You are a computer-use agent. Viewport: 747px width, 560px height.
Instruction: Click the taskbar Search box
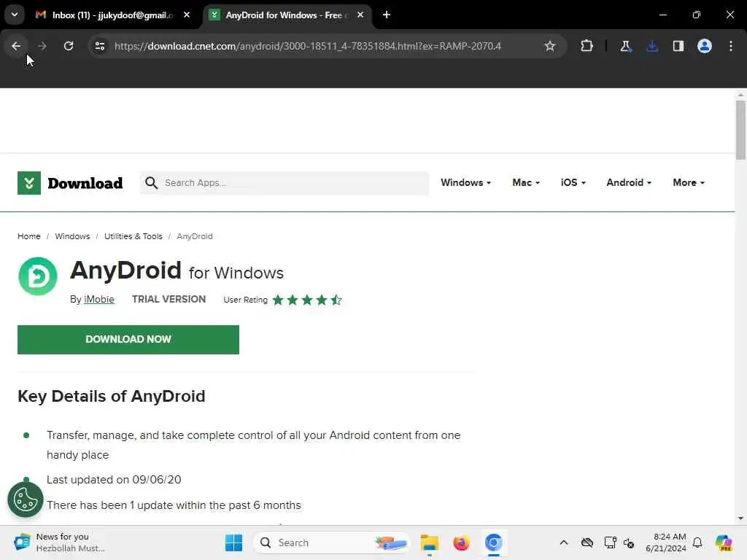(332, 542)
